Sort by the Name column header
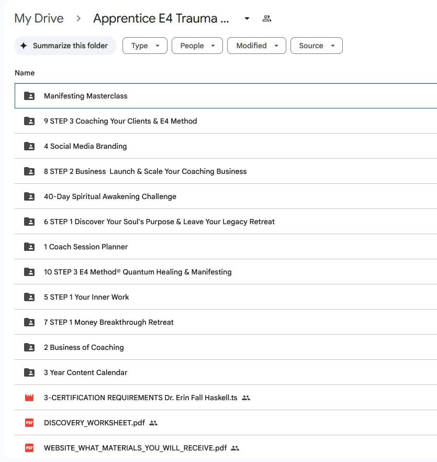This screenshot has height=462, width=437. (x=25, y=73)
